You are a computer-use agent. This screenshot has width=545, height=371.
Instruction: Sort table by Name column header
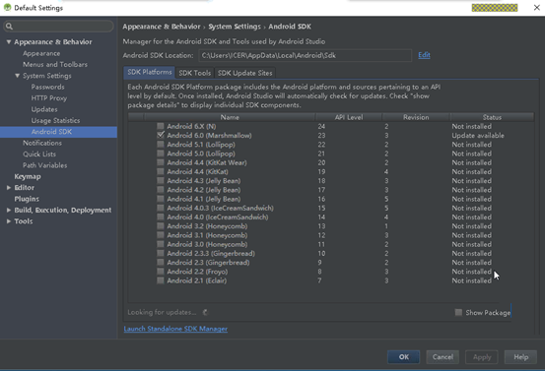click(x=230, y=117)
